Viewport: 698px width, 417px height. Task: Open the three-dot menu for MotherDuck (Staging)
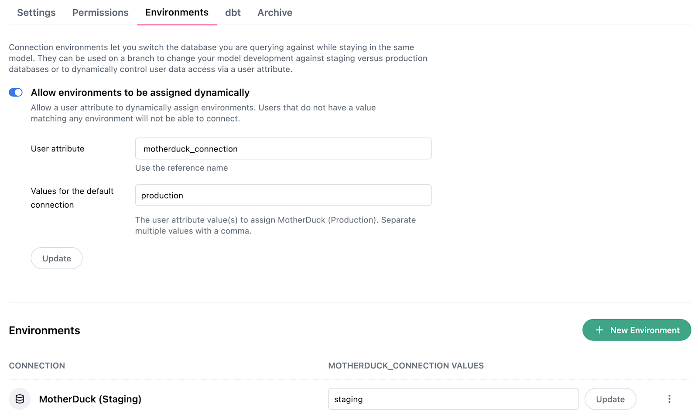[669, 399]
